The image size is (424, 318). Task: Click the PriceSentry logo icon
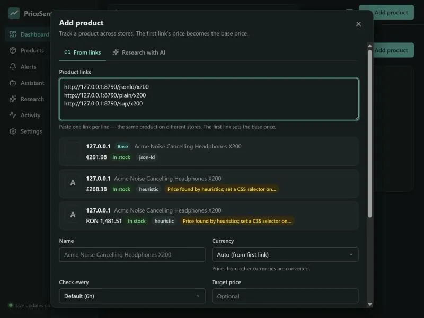coord(14,13)
